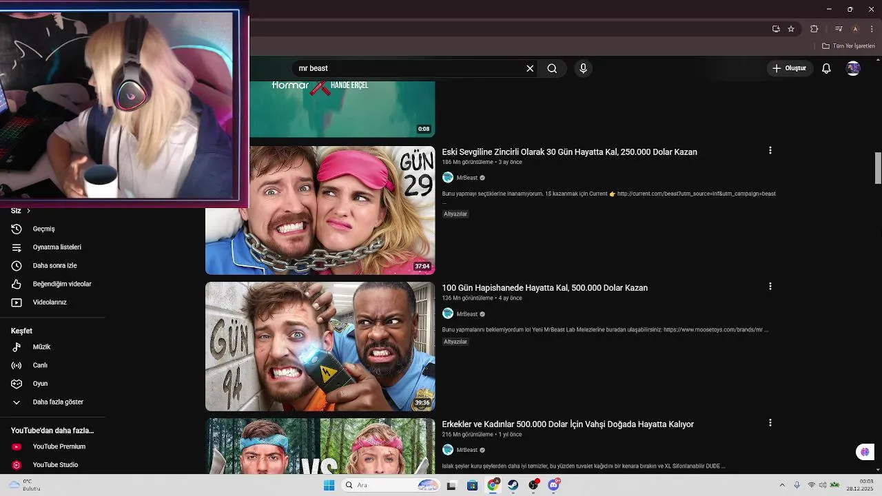This screenshot has height=496, width=882.
Task: Click Altyazılar badge under '100 Gün Hapishanede'
Action: (455, 342)
